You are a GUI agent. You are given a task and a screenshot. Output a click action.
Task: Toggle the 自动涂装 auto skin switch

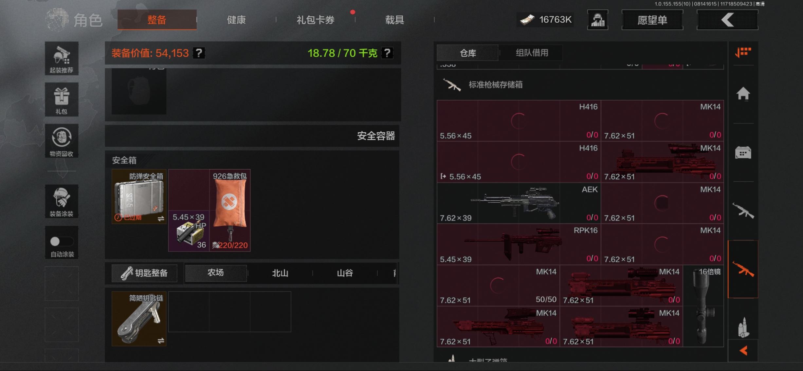point(62,242)
